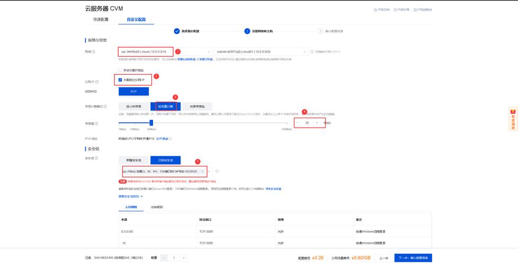Open the 产品价格 link icon
The width and height of the screenshot is (518, 265).
point(395,10)
